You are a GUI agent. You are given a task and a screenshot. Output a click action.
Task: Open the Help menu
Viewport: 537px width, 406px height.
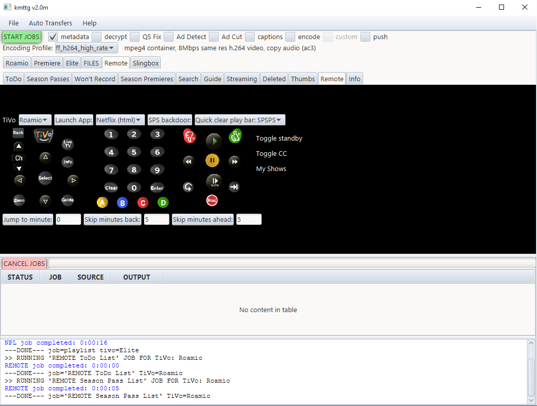pyautogui.click(x=89, y=23)
